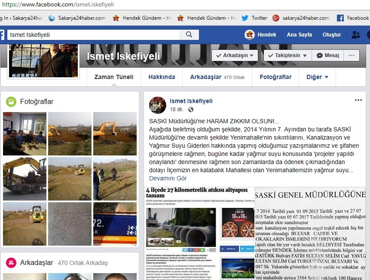Click Devamını Gör to expand post

[x=168, y=178]
